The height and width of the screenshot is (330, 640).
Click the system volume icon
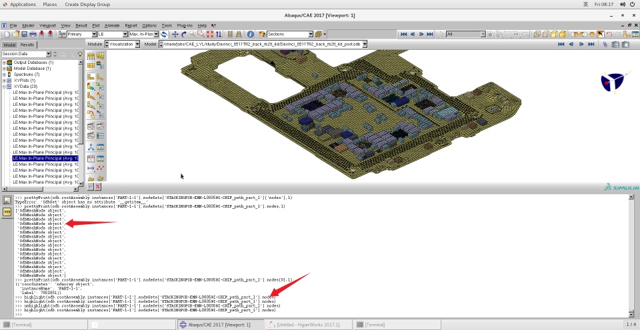click(x=621, y=4)
